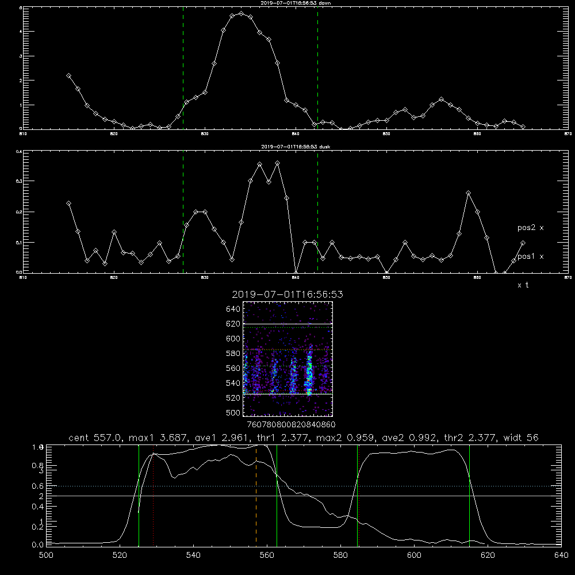This screenshot has width=575, height=575.
Task: Click the 'thr2 2.377' value
Action: [x=471, y=438]
